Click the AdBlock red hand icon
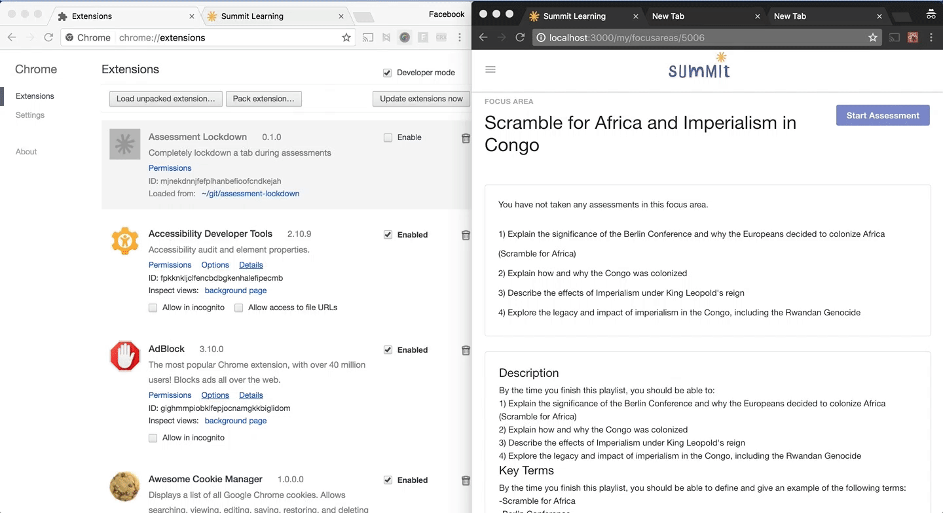 (x=124, y=357)
